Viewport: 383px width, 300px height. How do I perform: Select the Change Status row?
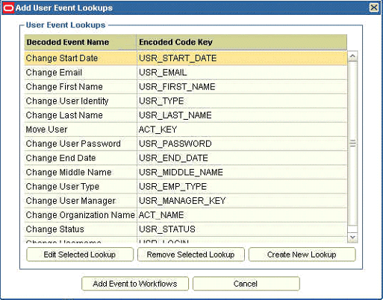point(185,229)
